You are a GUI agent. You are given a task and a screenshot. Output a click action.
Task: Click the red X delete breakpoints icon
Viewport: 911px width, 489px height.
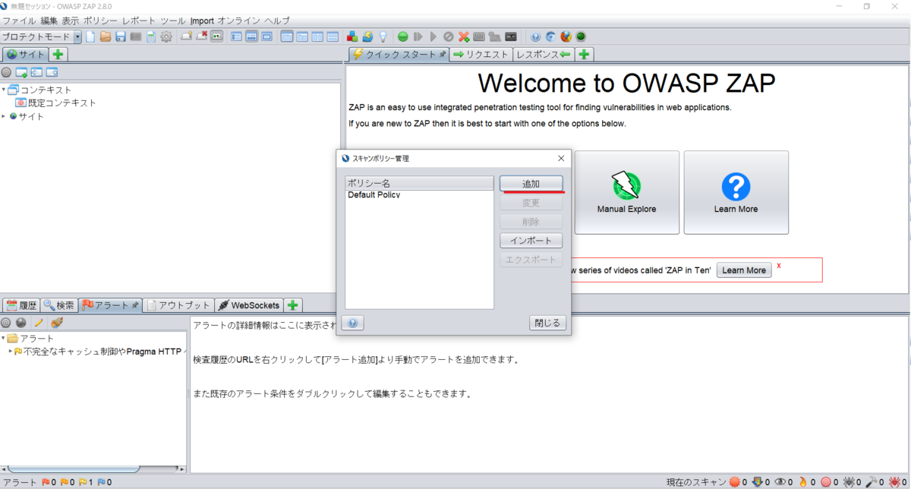[x=464, y=36]
